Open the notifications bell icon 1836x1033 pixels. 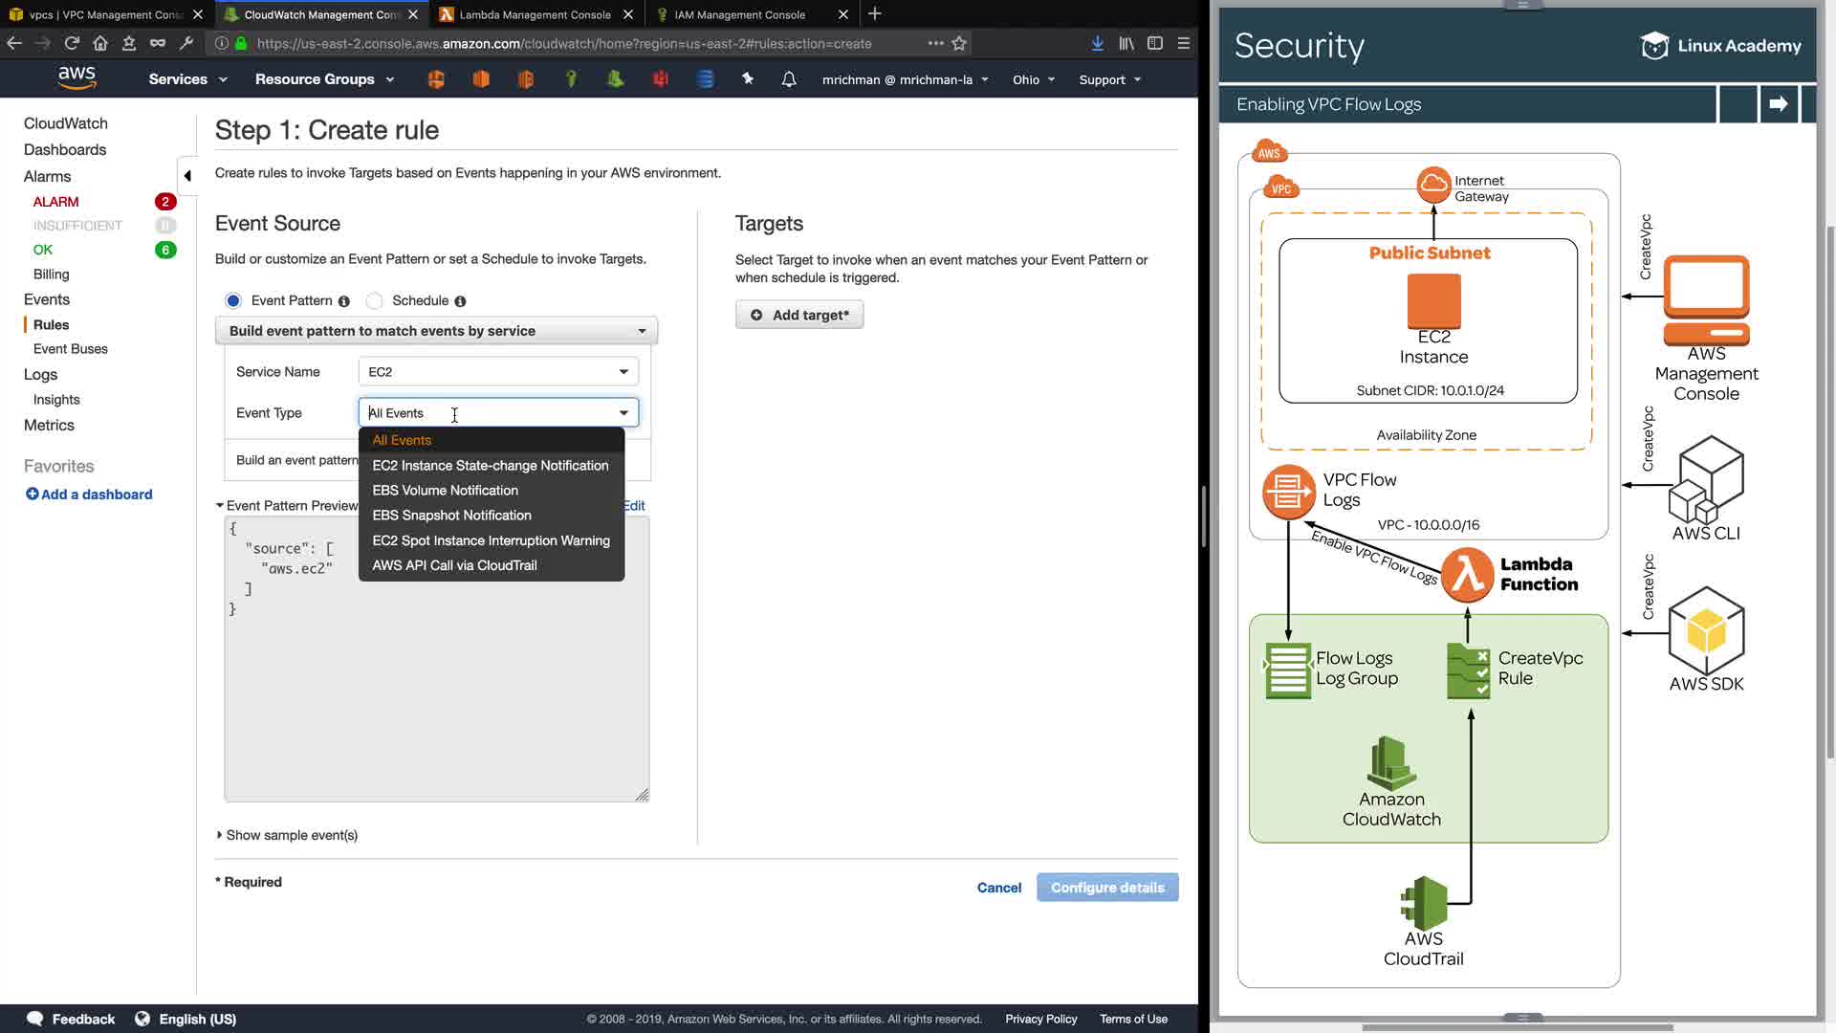(x=789, y=79)
